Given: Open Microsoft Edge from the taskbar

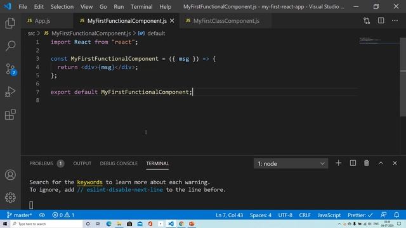Looking at the screenshot, I should (x=108, y=224).
